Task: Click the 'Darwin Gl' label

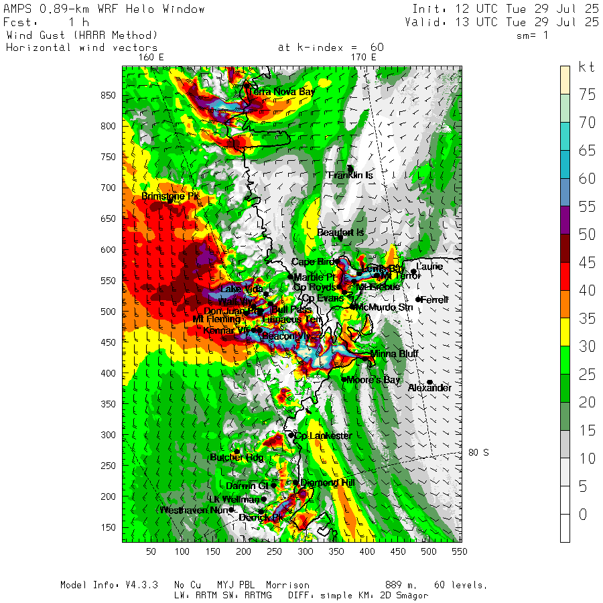Action: point(247,486)
